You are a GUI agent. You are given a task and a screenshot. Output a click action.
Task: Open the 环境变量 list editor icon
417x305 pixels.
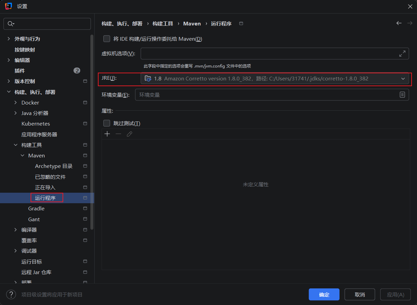tap(402, 95)
